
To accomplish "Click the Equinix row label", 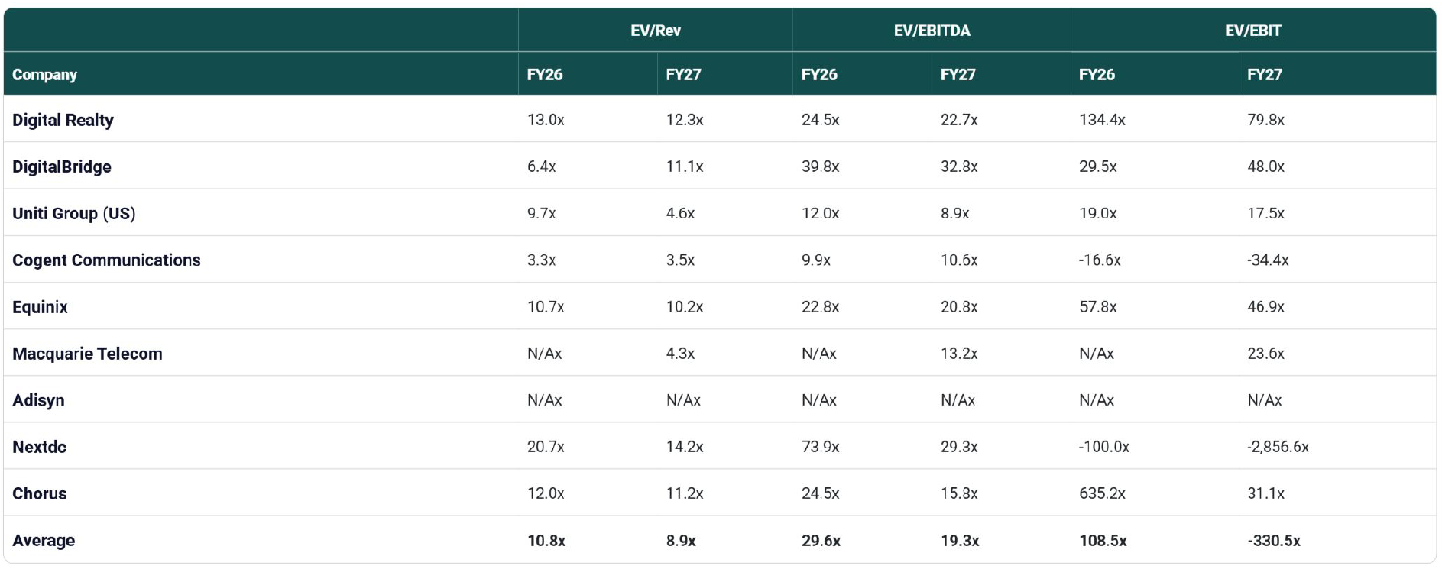I will tap(40, 307).
